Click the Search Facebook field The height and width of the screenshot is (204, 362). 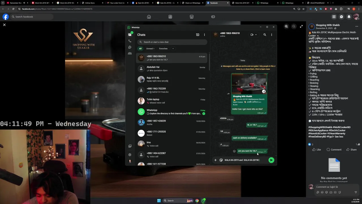[x=32, y=17]
